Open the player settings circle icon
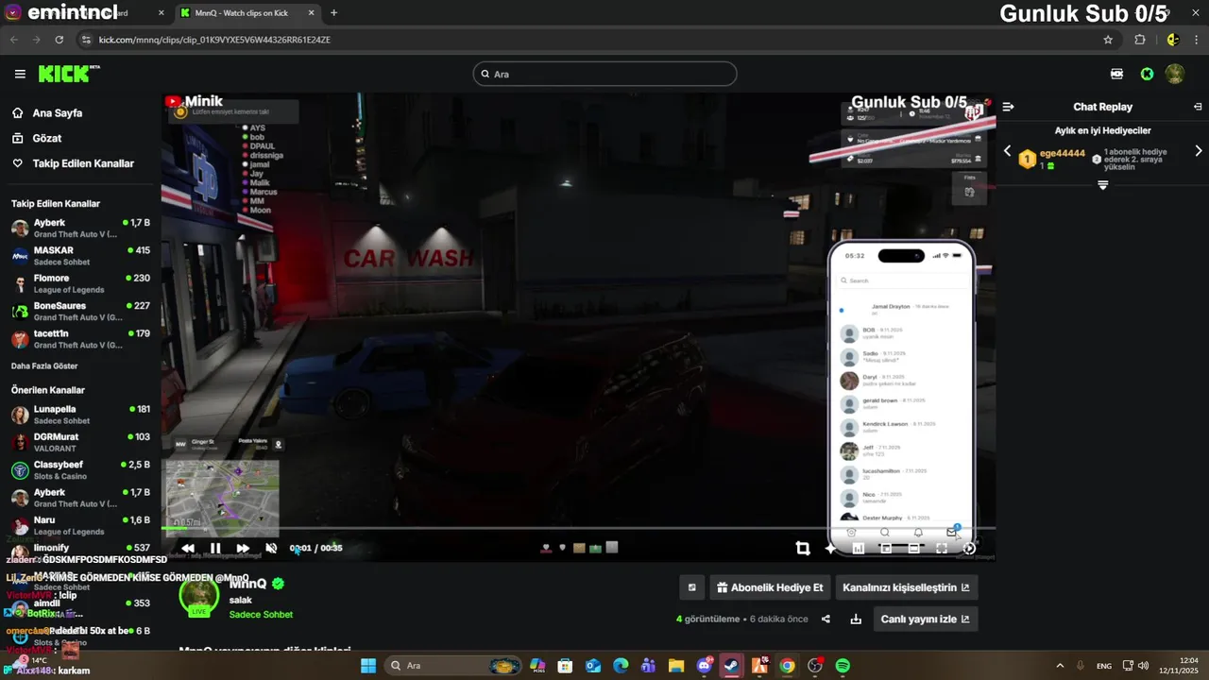This screenshot has height=680, width=1209. pos(969,548)
